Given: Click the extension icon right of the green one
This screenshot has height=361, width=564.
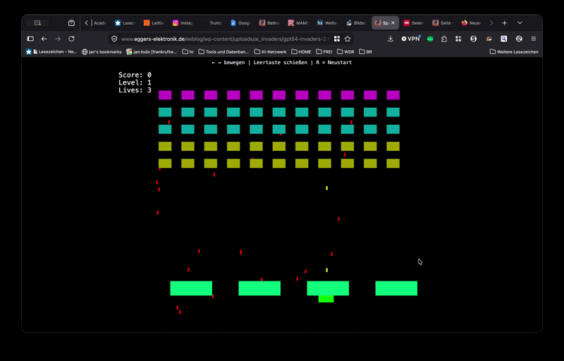Looking at the screenshot, I should pyautogui.click(x=444, y=39).
